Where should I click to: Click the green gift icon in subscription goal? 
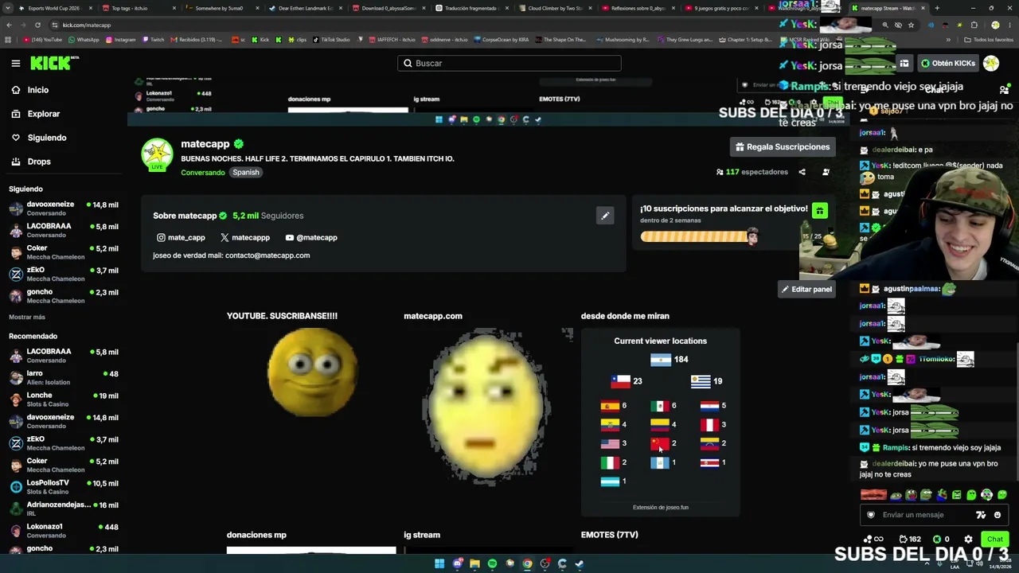coord(819,211)
